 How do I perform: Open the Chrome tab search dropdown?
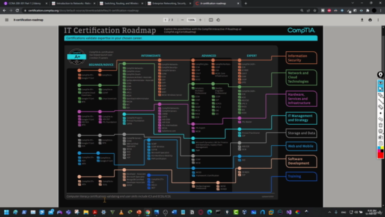click(x=353, y=3)
